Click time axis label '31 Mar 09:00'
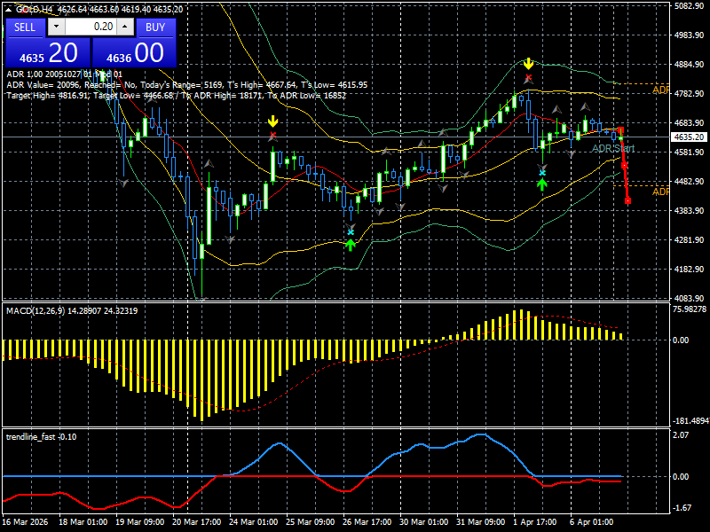This screenshot has width=710, height=532. (481, 522)
